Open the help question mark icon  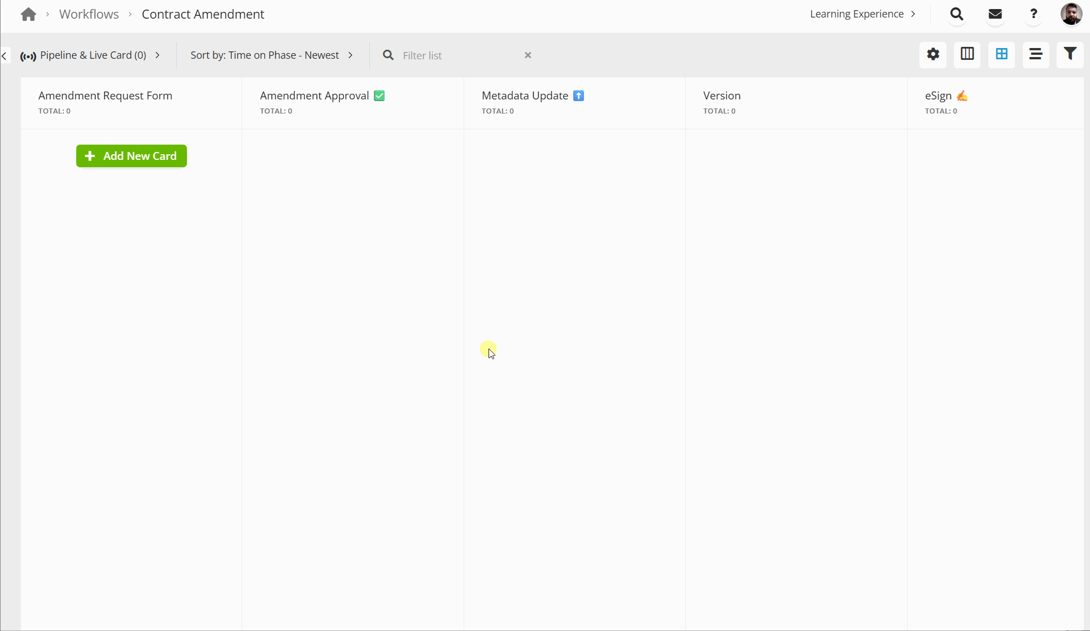click(1034, 14)
